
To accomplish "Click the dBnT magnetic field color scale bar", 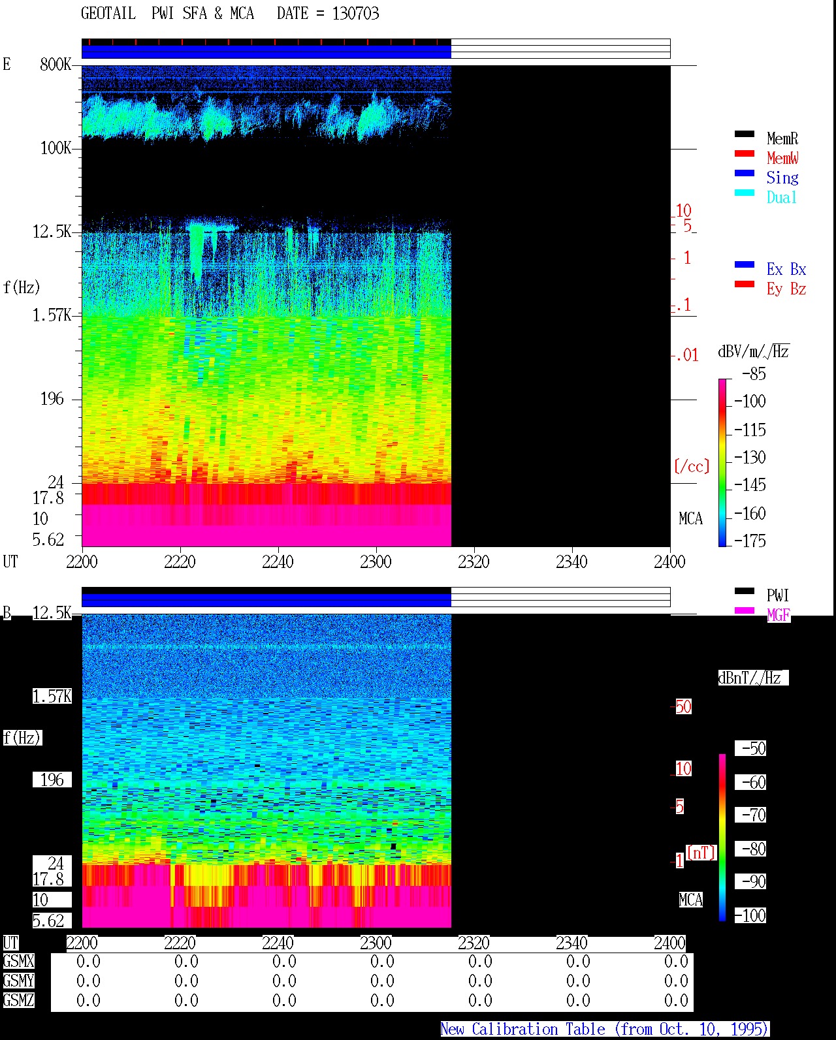I will click(x=722, y=838).
